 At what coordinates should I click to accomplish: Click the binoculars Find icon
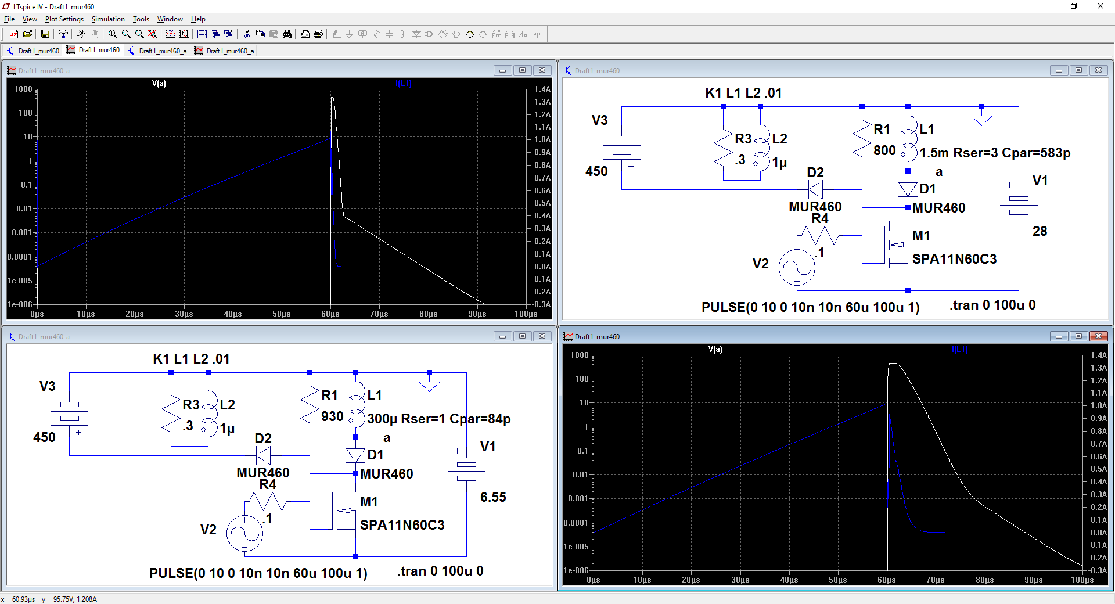coord(287,34)
